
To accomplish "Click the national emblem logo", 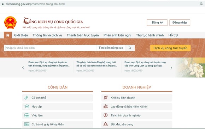I will pos(10,22).
